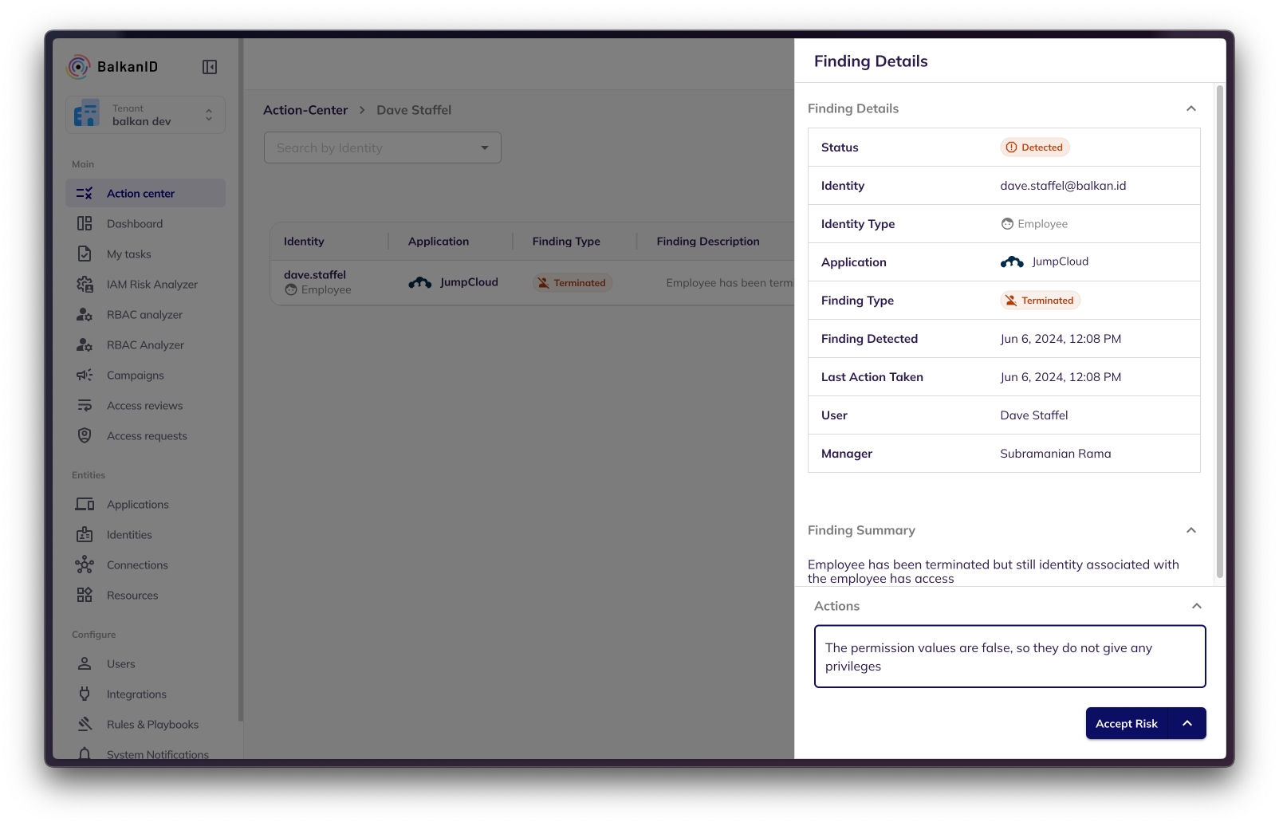
Task: Open Dashboard menu item
Action: (145, 223)
